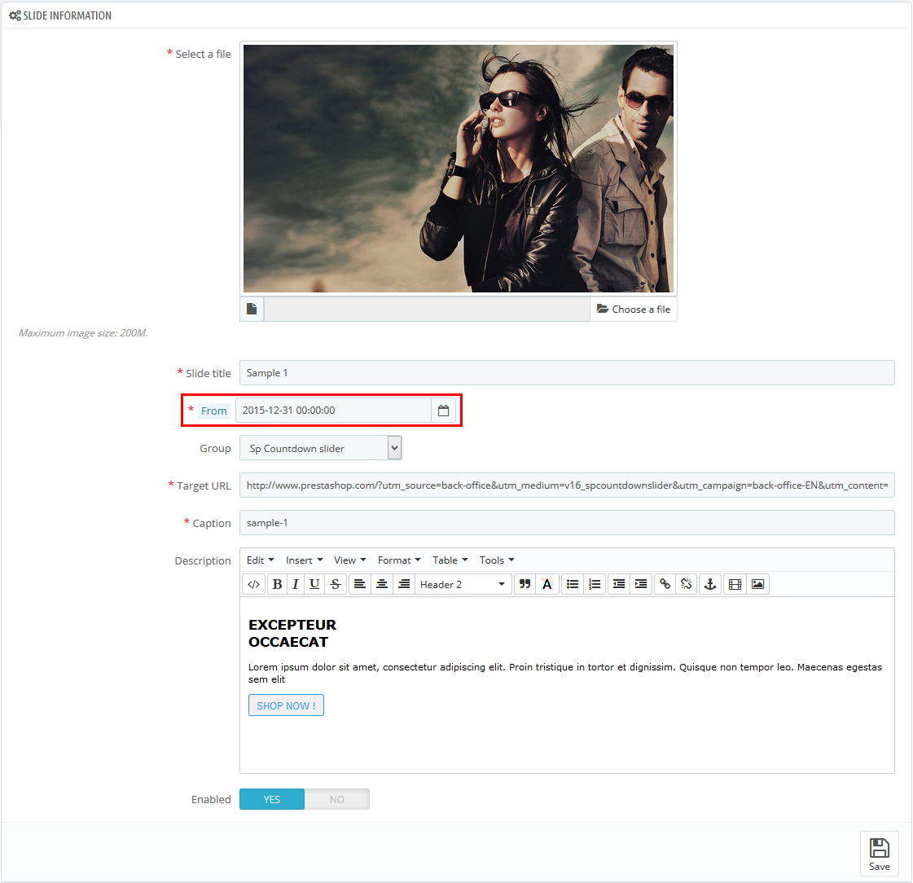Open the Header 2 format dropdown
913x883 pixels.
click(x=463, y=584)
